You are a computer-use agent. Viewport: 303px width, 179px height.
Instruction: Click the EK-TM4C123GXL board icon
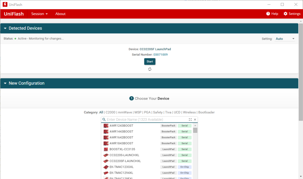[106, 167]
